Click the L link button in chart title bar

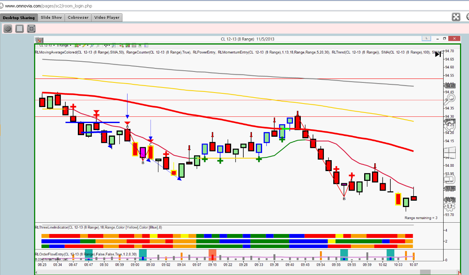(426, 39)
